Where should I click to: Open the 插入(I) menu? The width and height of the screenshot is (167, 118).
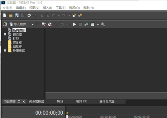pyautogui.click(x=47, y=8)
